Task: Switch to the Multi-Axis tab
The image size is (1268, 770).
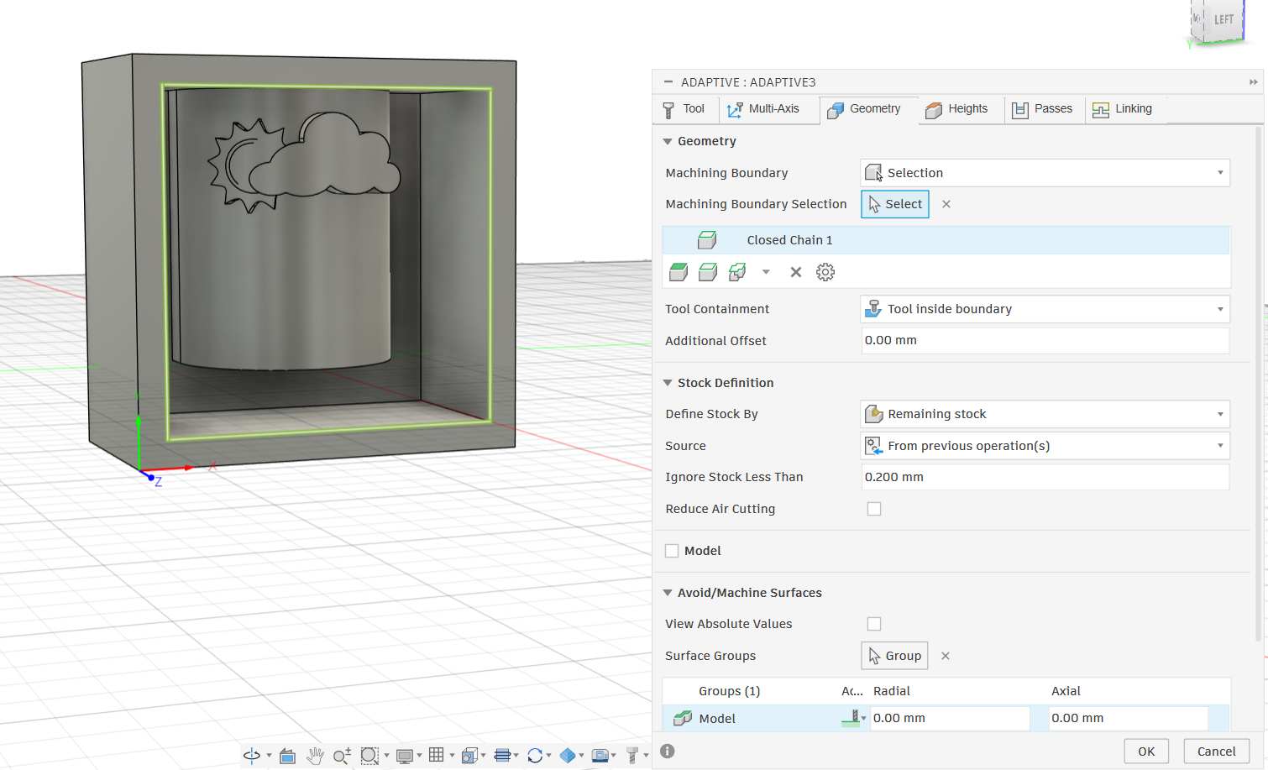Action: 762,109
